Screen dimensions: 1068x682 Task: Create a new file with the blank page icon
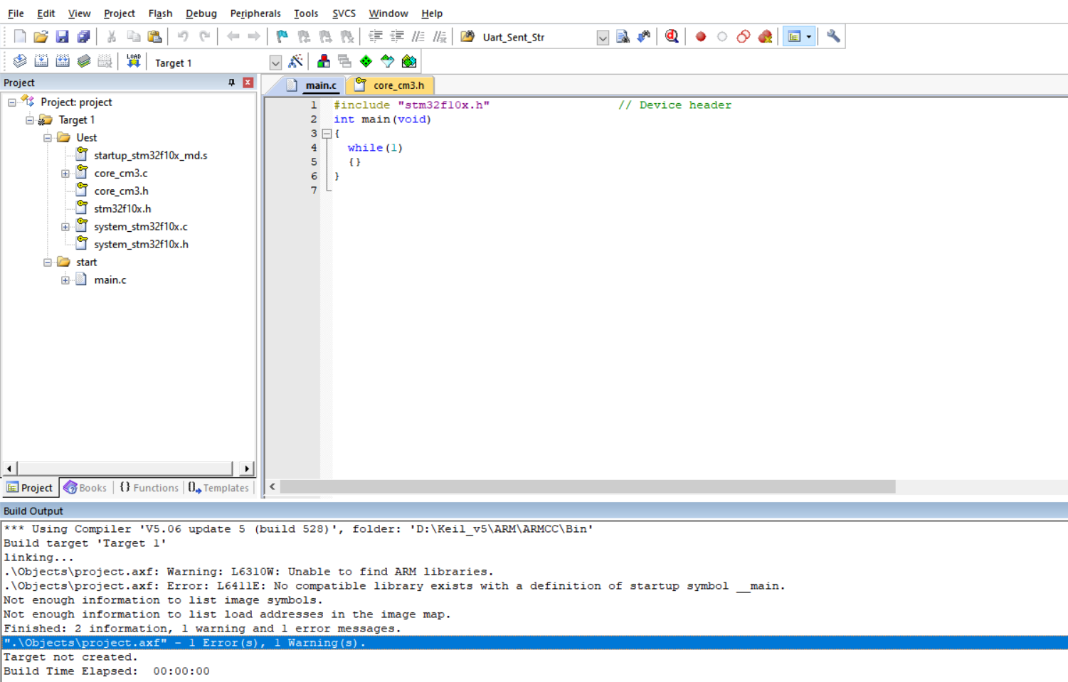20,36
